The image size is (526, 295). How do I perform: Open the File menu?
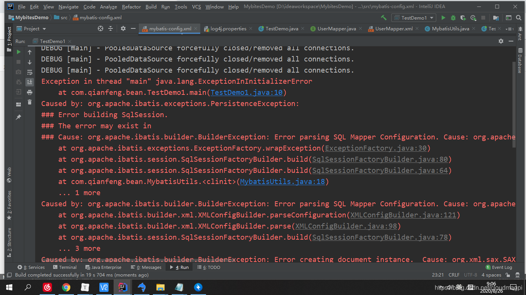[x=22, y=7]
